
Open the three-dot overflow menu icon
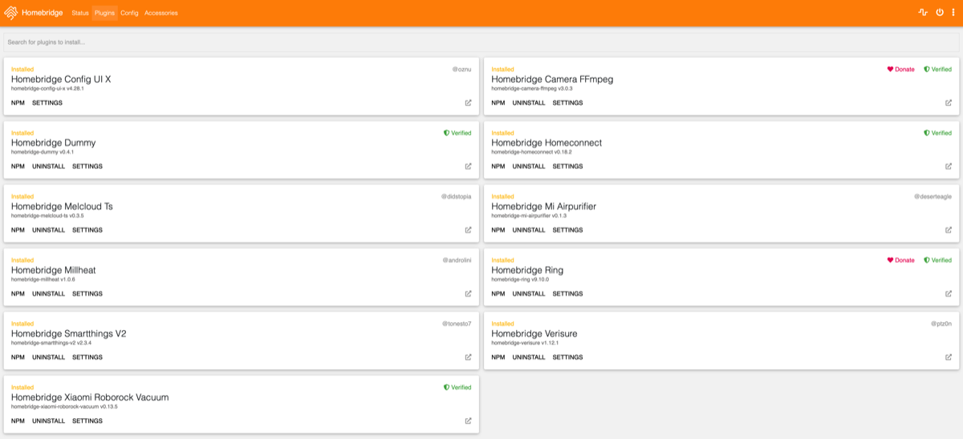[953, 13]
